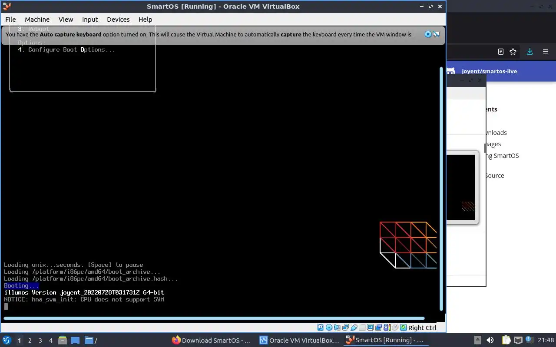
Task: Click the notification info tray icon
Action: [x=530, y=340]
